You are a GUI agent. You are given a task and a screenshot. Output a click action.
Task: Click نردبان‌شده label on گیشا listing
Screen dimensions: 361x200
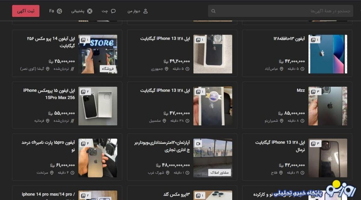coord(61,69)
